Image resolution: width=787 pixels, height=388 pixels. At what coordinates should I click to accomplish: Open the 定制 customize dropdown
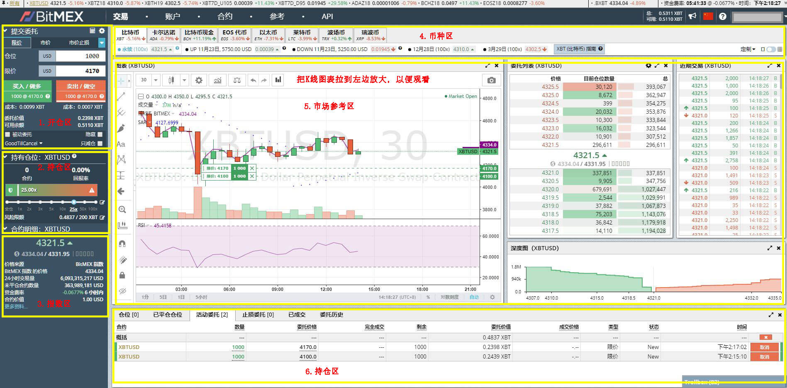[x=748, y=49]
